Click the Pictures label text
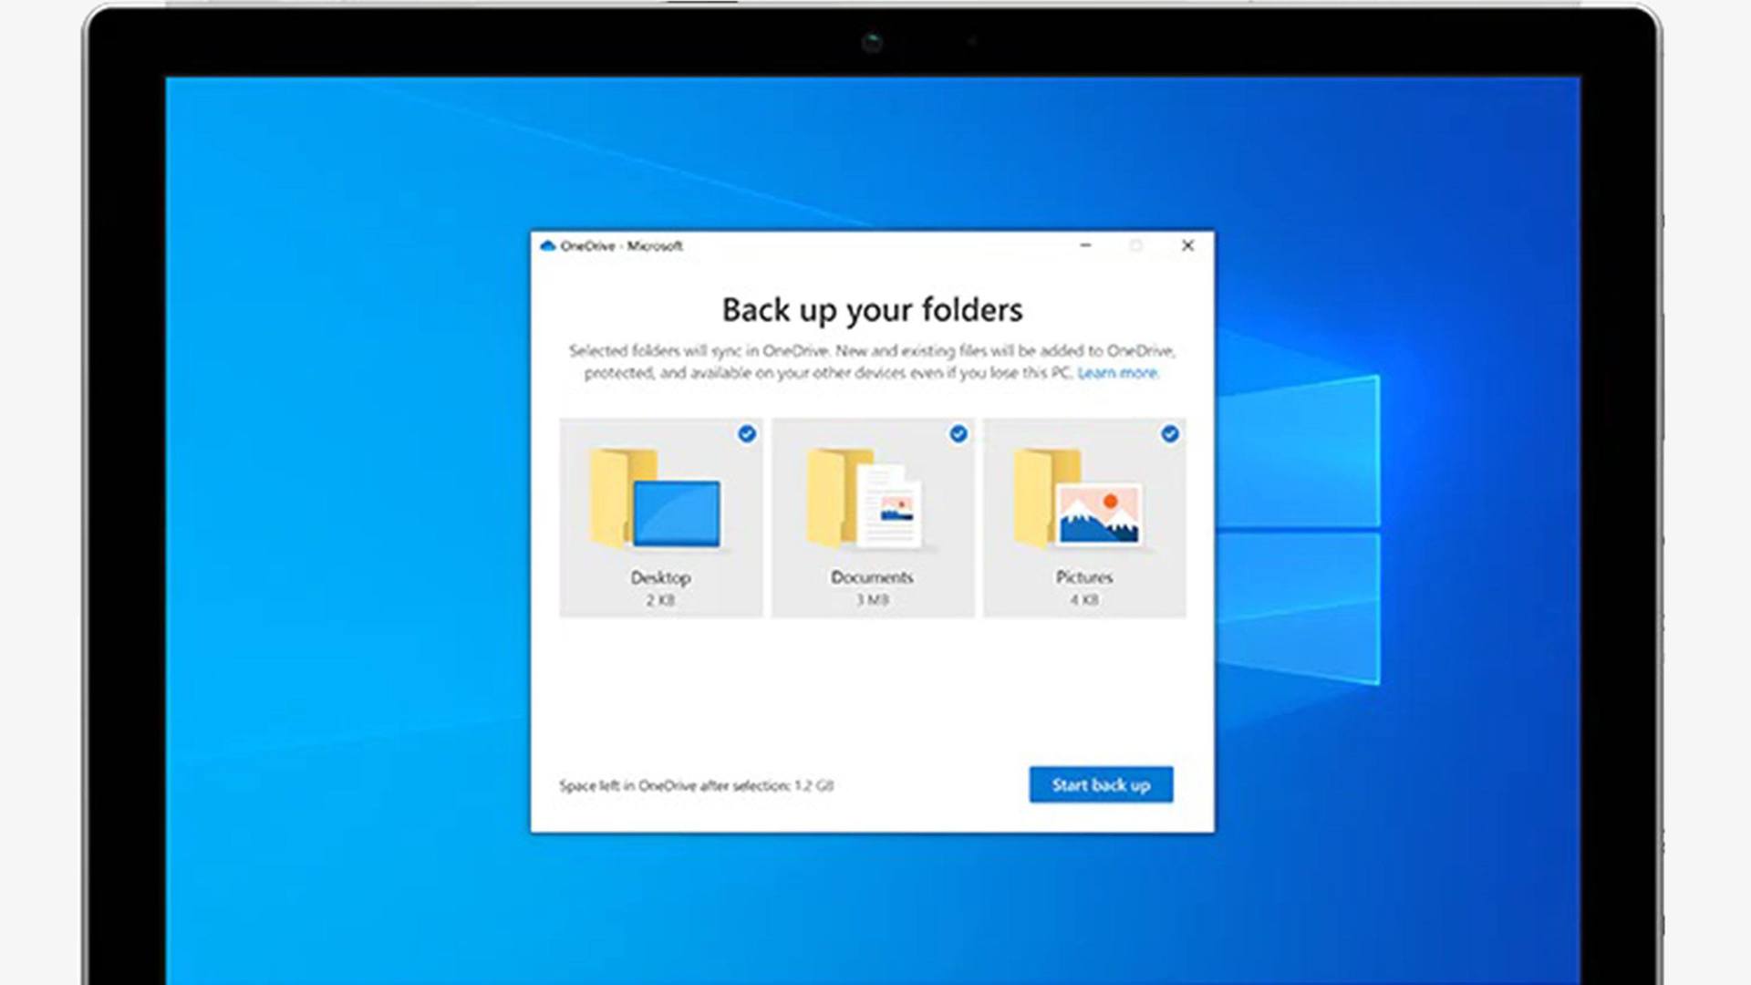 1084,577
